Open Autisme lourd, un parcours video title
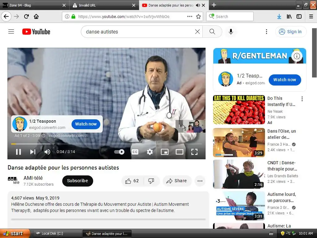This screenshot has height=238, width=317. pos(282,197)
